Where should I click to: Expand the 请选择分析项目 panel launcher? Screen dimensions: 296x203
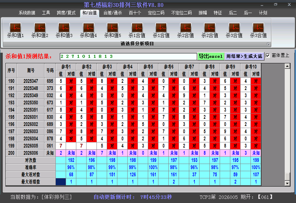coord(268,44)
